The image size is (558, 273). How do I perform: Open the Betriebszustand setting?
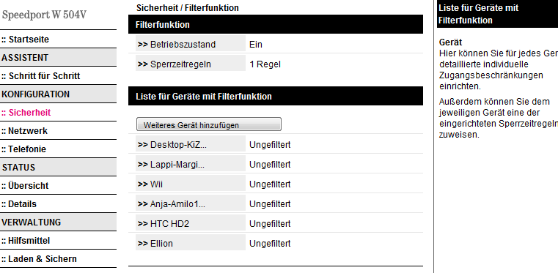[x=191, y=45]
